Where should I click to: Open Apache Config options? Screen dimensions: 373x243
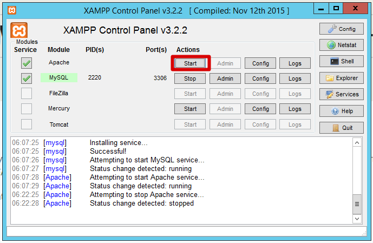260,63
